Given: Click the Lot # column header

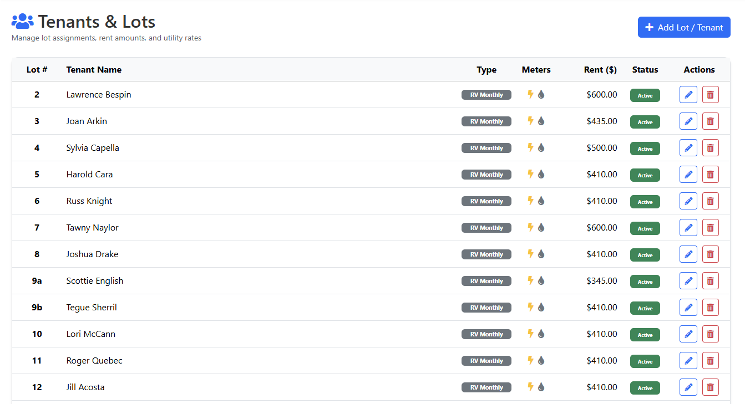Looking at the screenshot, I should point(37,70).
